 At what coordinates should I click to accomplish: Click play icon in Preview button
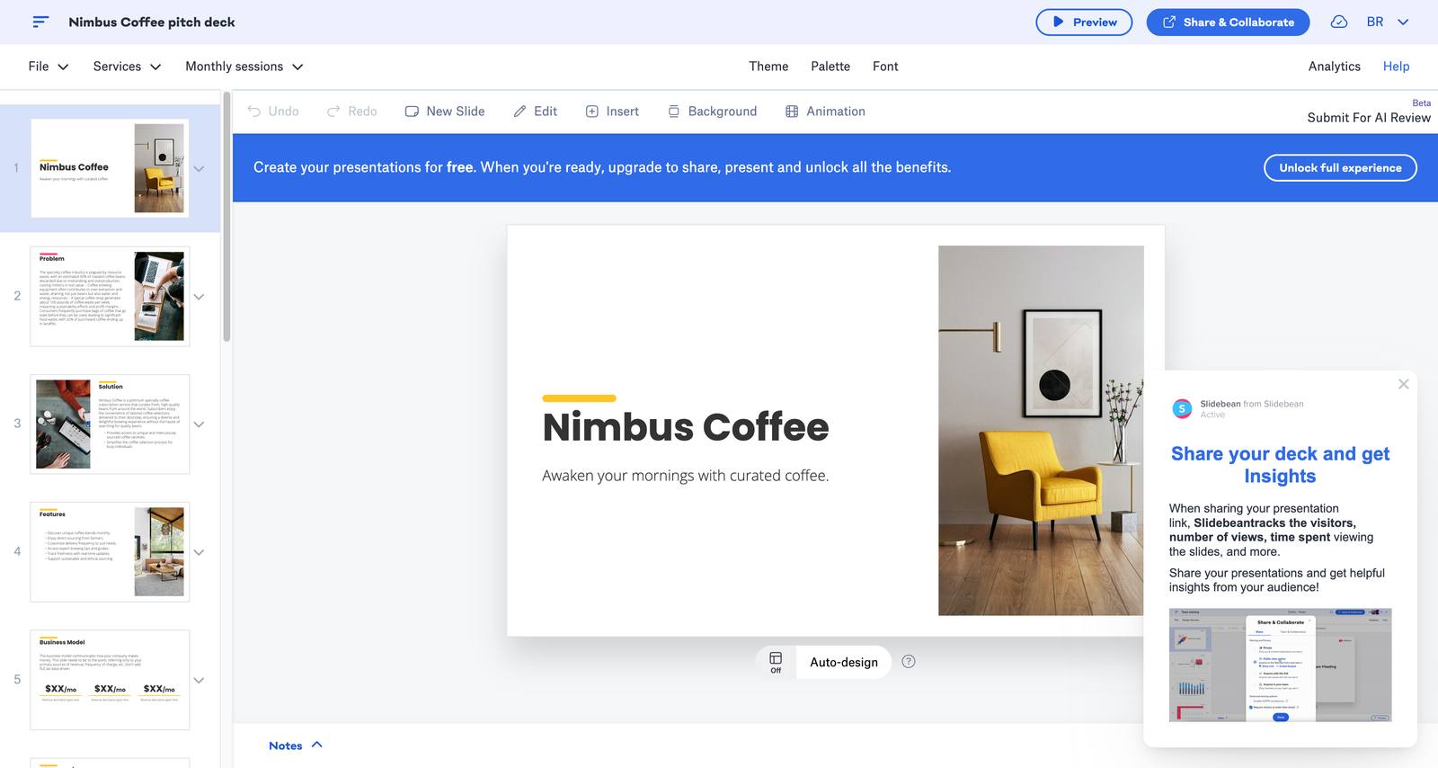1059,22
